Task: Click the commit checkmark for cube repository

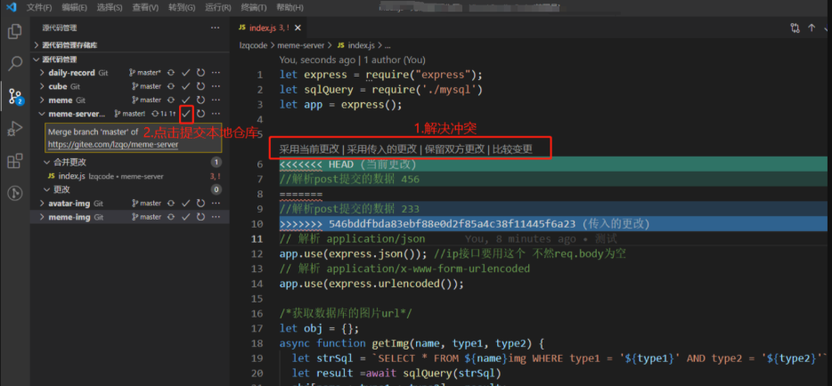Action: [x=185, y=86]
